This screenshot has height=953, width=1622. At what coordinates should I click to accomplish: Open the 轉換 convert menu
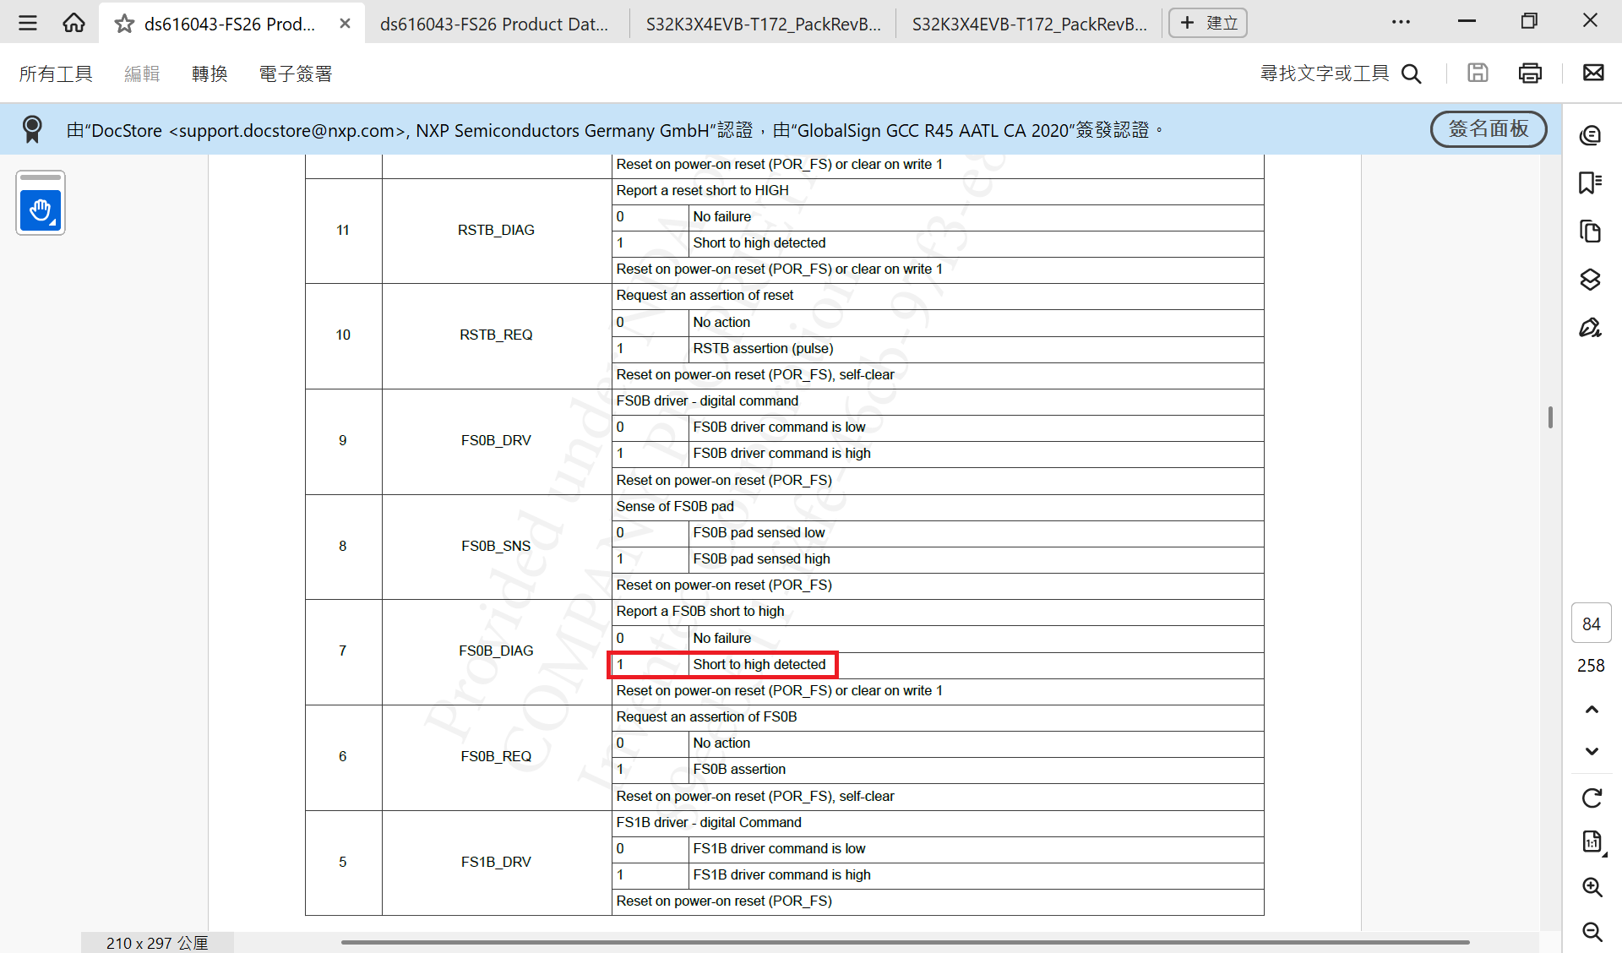point(210,74)
